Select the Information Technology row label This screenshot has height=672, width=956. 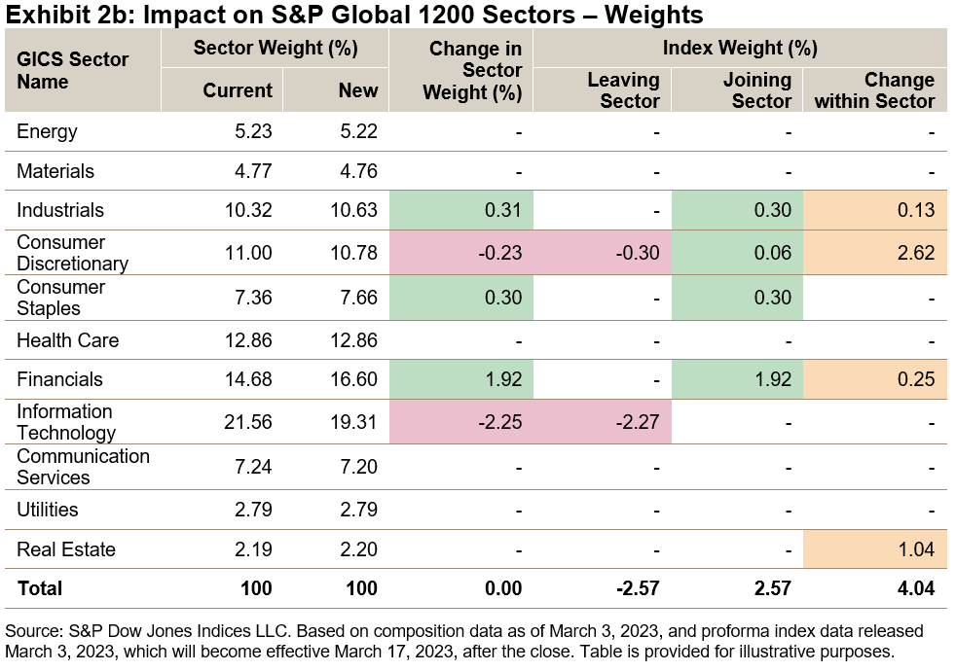tap(65, 422)
